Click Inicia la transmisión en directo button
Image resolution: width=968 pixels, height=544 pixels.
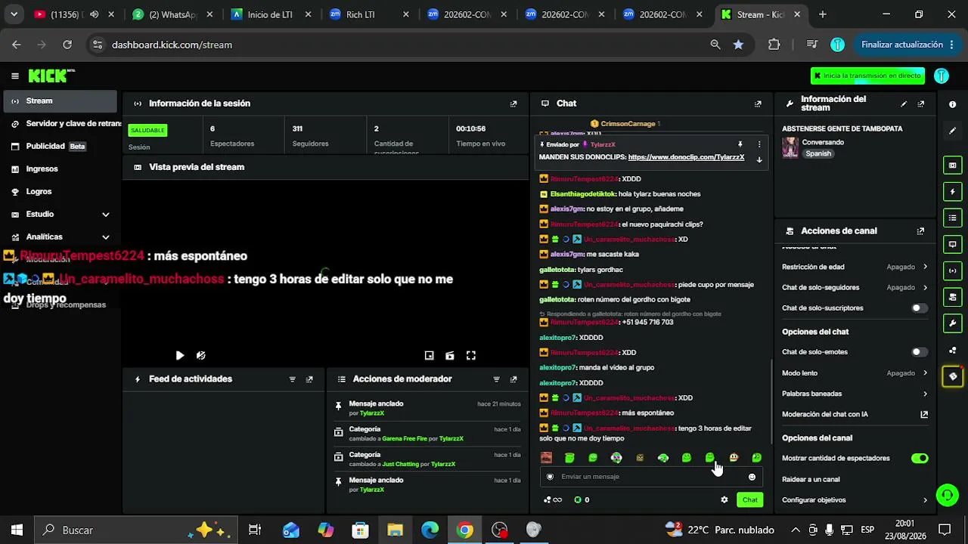867,76
